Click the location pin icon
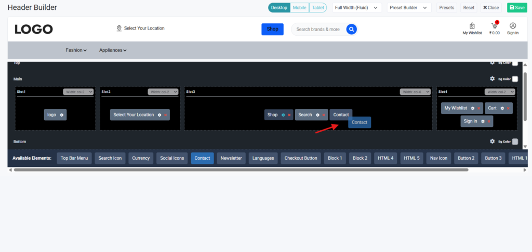Viewport: 532px width, 252px height. (x=119, y=29)
